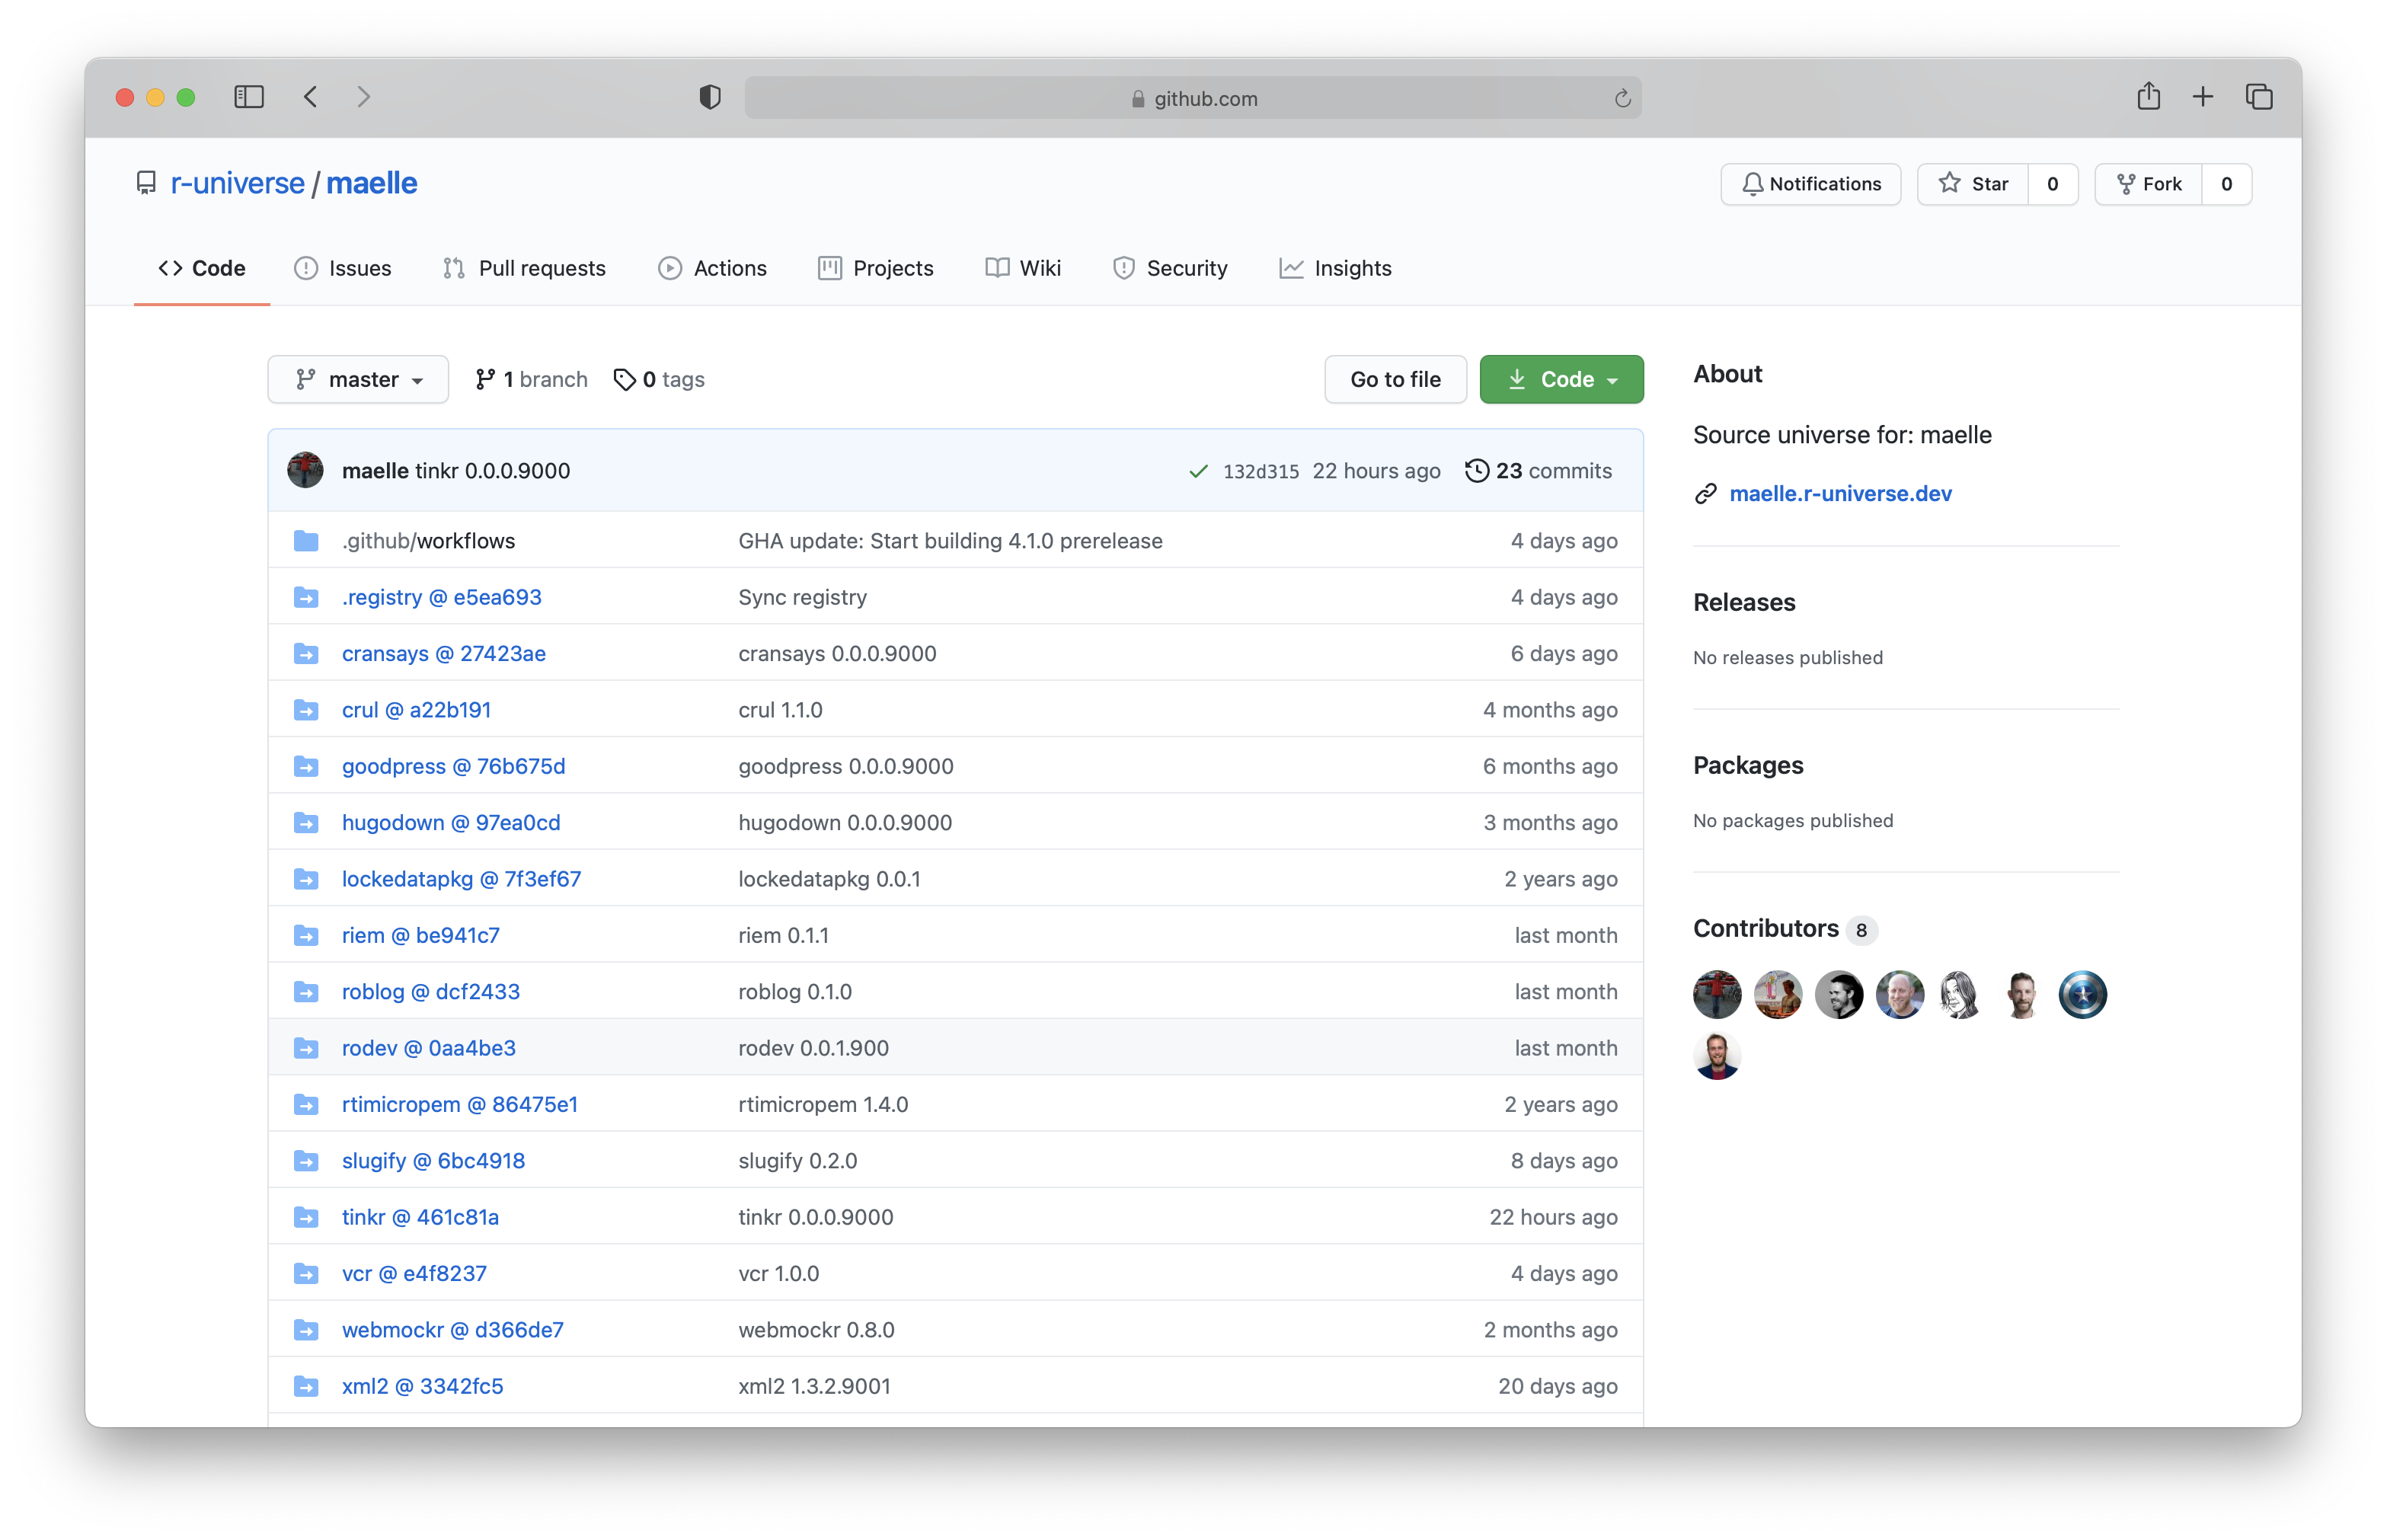Viewport: 2387px width, 1540px height.
Task: Expand the green Code download dropdown
Action: click(x=1561, y=379)
